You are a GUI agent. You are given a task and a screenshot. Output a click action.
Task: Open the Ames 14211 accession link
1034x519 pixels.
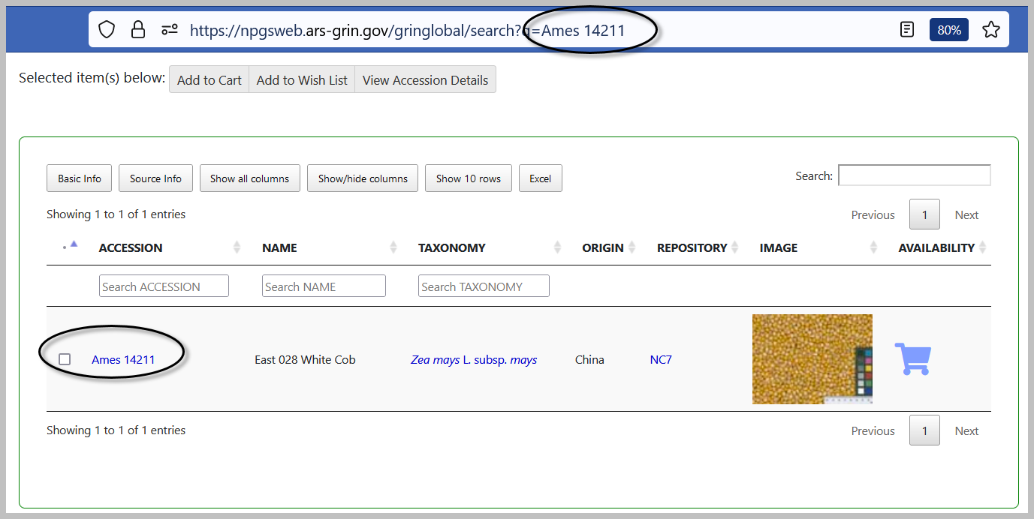pyautogui.click(x=123, y=359)
